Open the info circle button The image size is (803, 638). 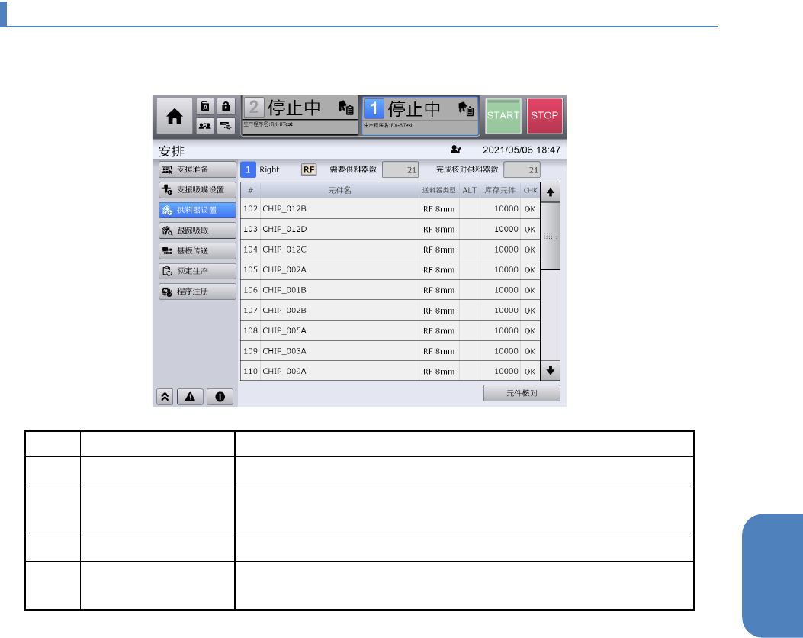(220, 397)
